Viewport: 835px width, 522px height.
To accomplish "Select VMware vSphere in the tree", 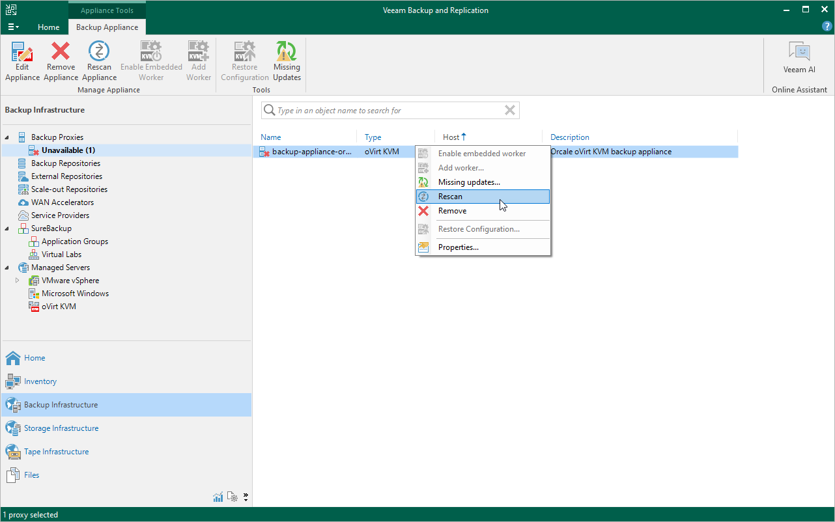I will coord(70,281).
